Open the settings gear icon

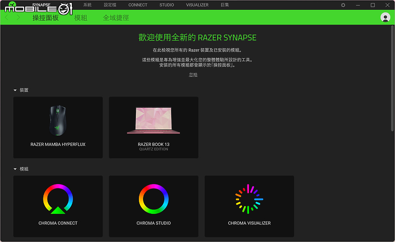(343, 5)
